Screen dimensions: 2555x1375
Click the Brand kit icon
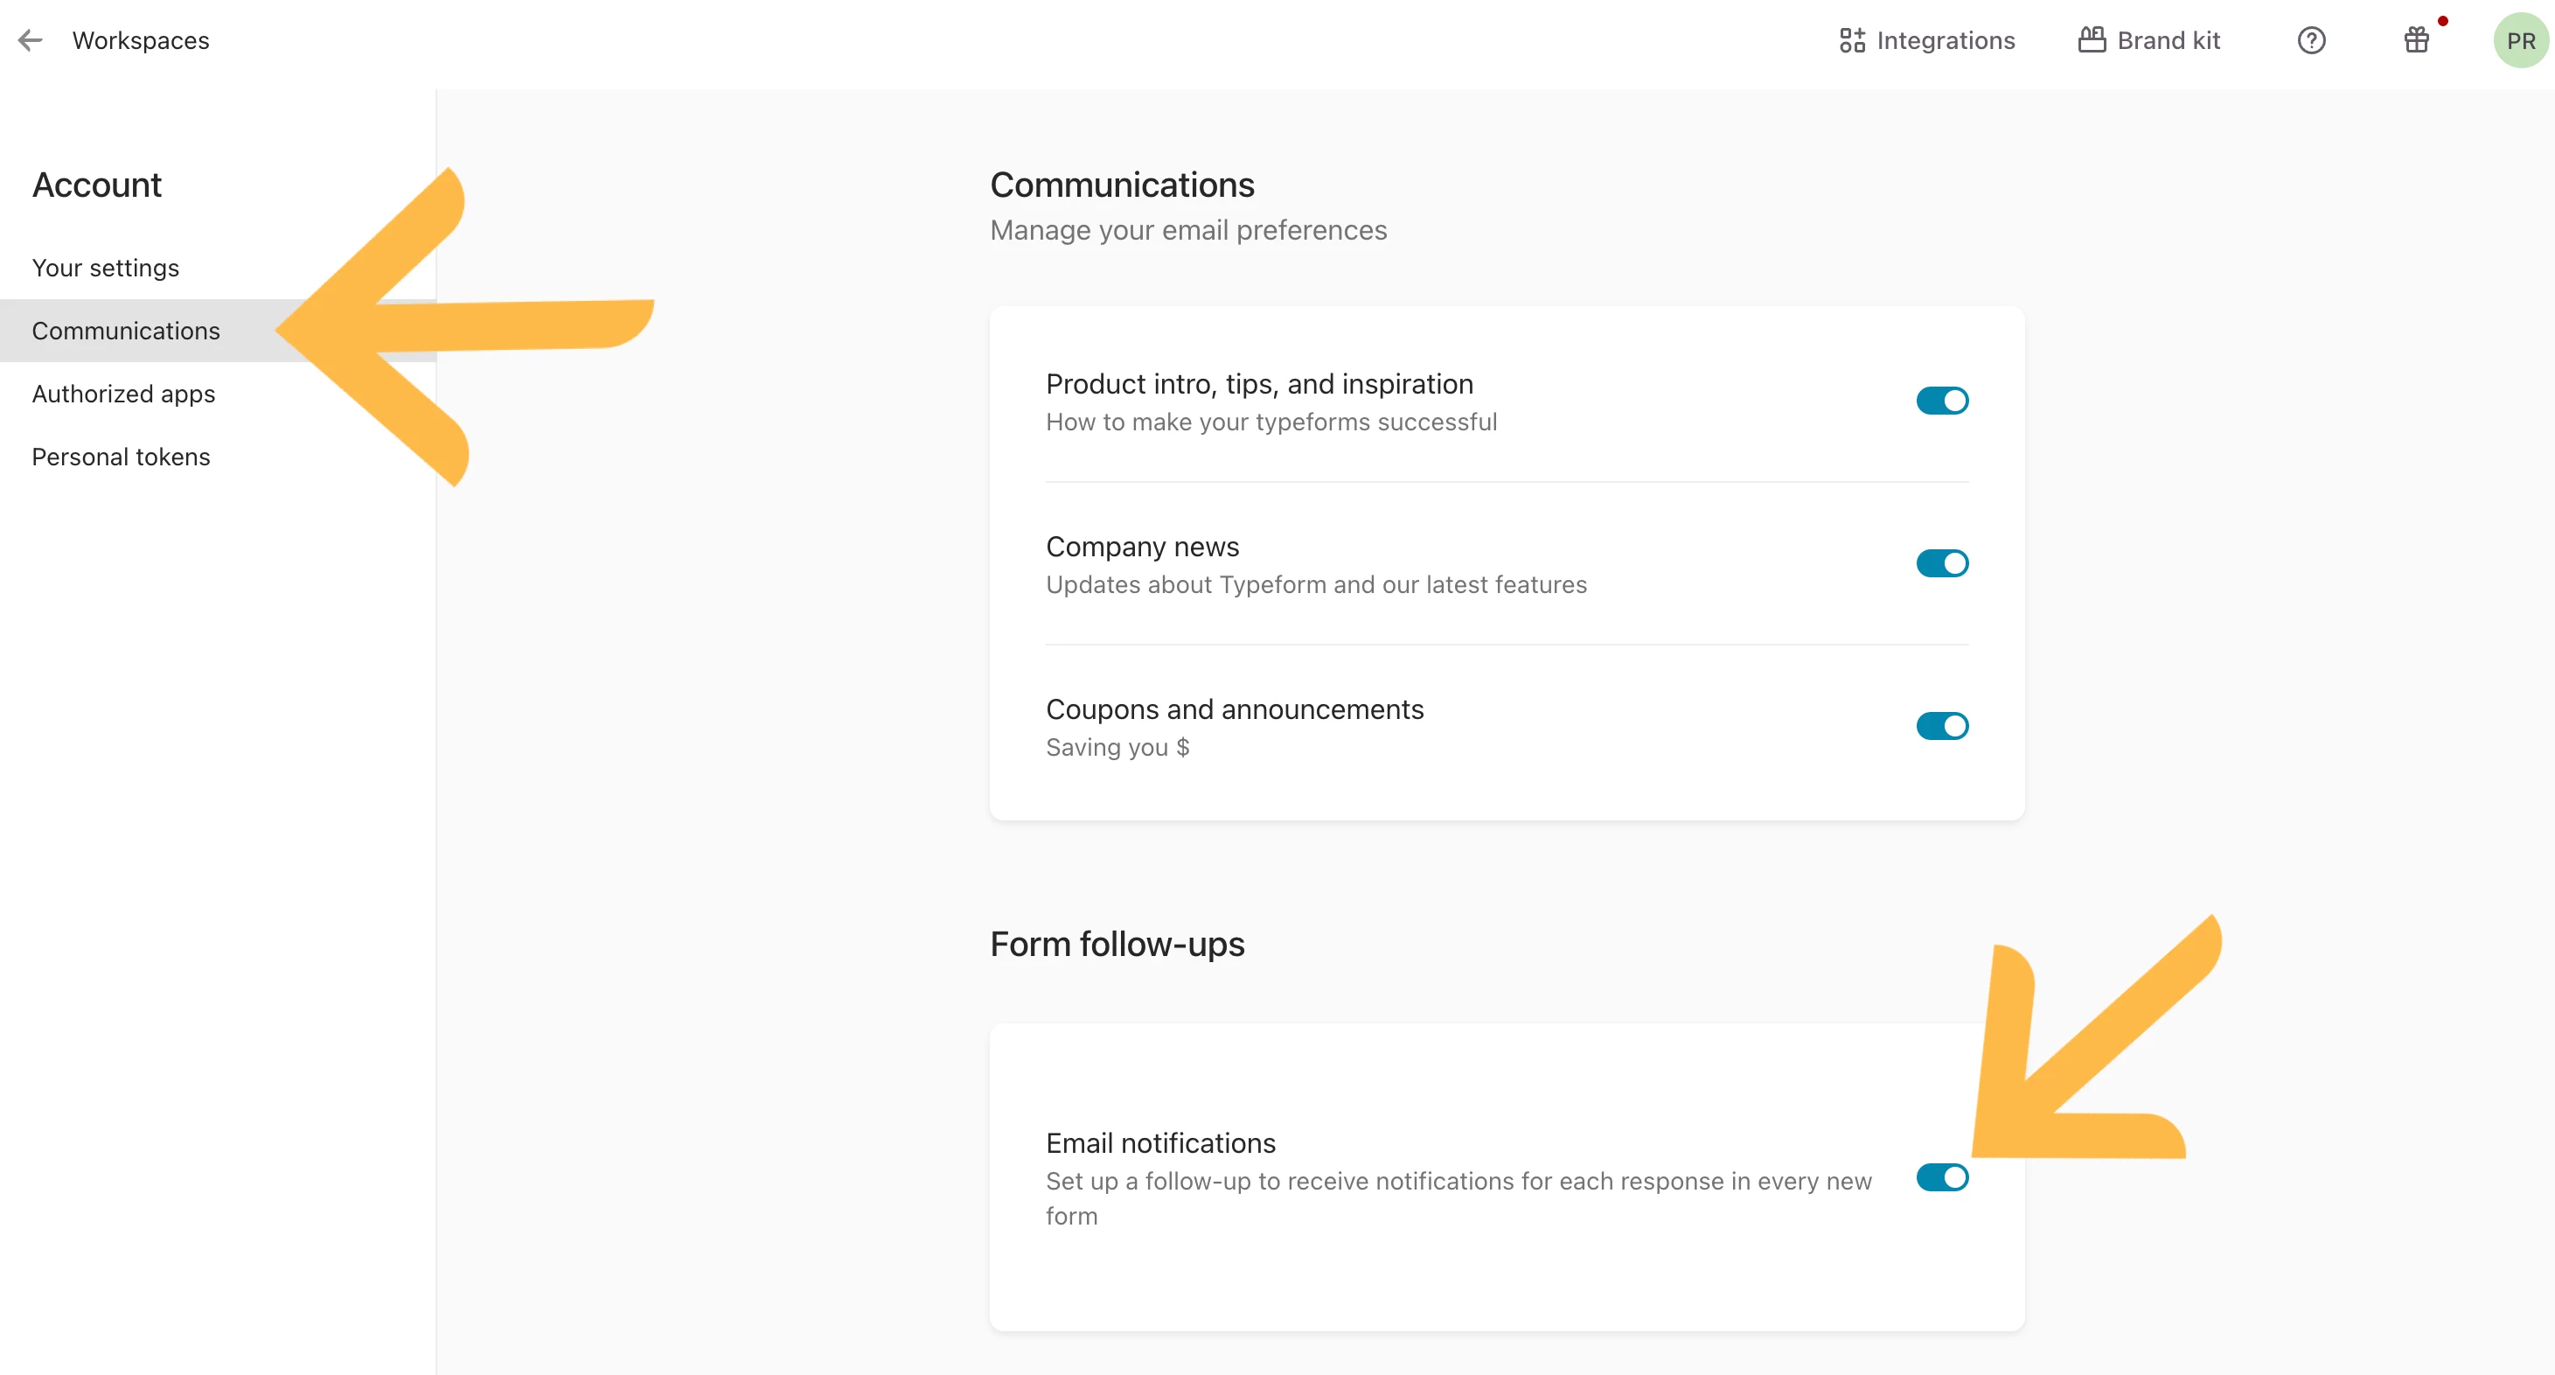pyautogui.click(x=2092, y=41)
